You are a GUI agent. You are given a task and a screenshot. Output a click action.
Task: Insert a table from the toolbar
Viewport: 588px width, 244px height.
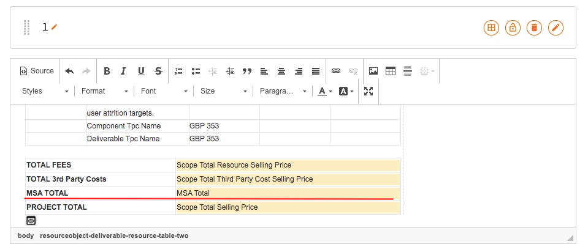click(x=391, y=71)
